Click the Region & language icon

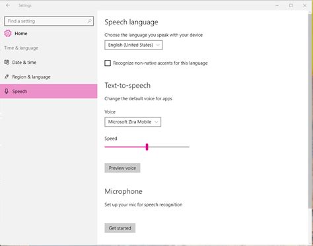click(x=7, y=77)
